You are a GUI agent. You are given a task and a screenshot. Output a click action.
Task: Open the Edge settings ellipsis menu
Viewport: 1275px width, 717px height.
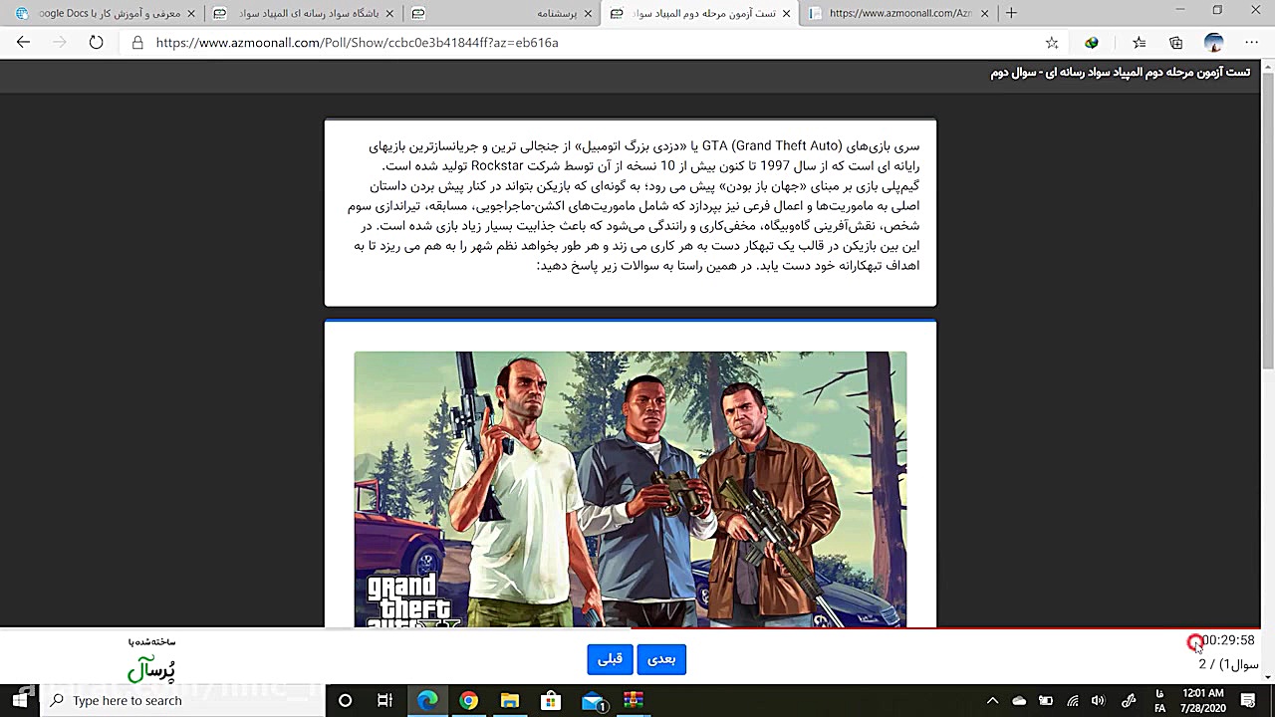pyautogui.click(x=1251, y=43)
